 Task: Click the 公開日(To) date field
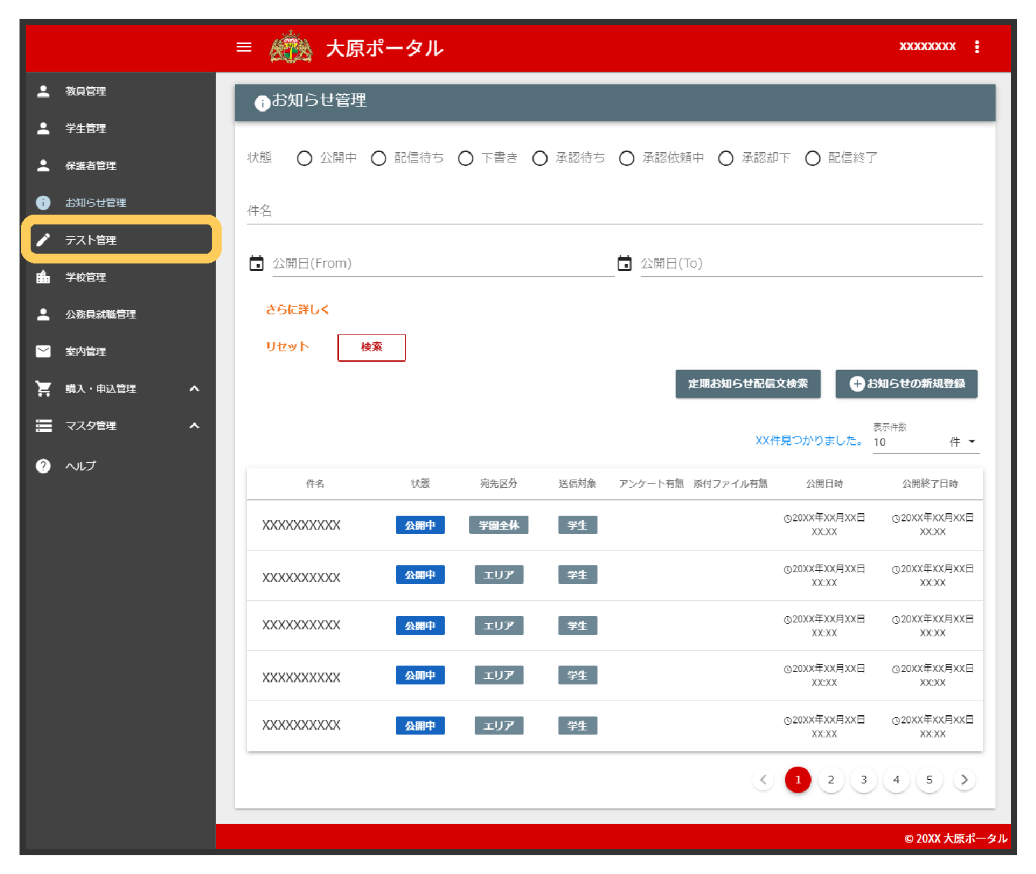[x=812, y=263]
